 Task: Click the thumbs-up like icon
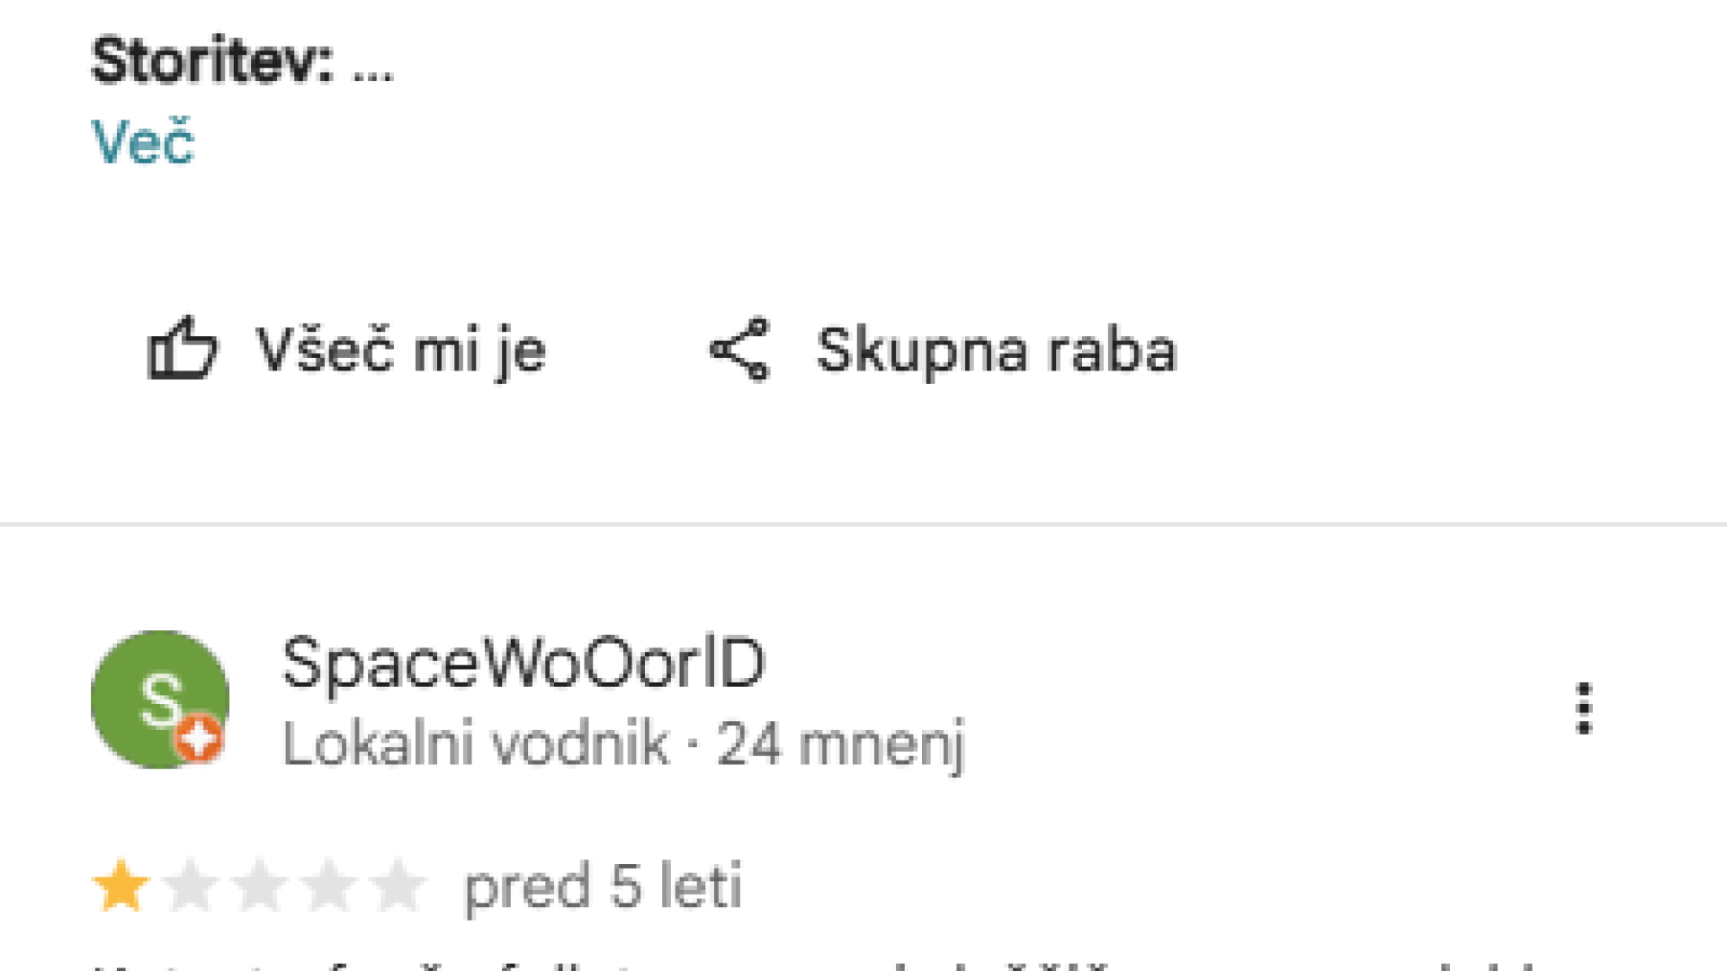click(183, 348)
